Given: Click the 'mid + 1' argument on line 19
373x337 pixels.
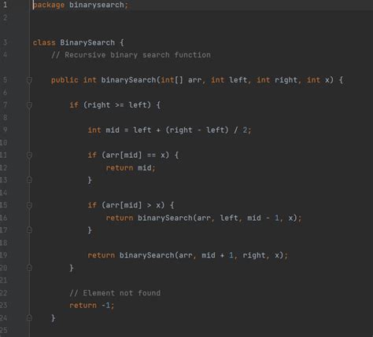Looking at the screenshot, I should [217, 255].
